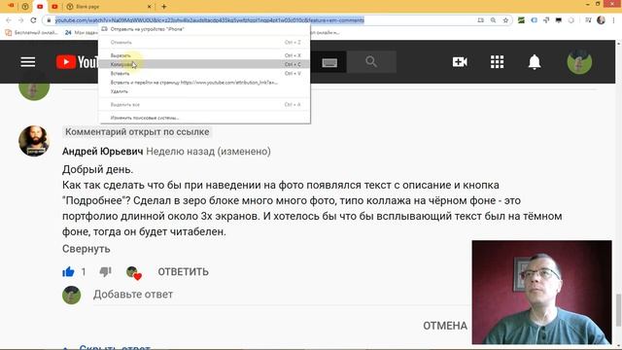Go forward in browser history

(21, 20)
